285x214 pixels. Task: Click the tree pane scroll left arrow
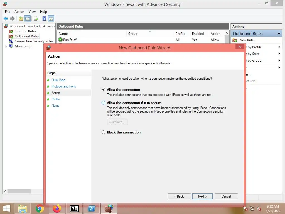click(x=5, y=191)
